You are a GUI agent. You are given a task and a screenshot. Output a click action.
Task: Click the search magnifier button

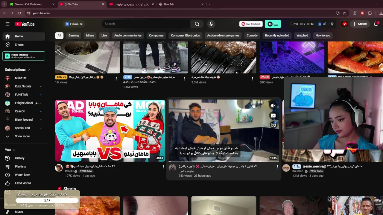click(197, 24)
